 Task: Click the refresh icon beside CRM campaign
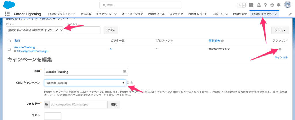128,82
